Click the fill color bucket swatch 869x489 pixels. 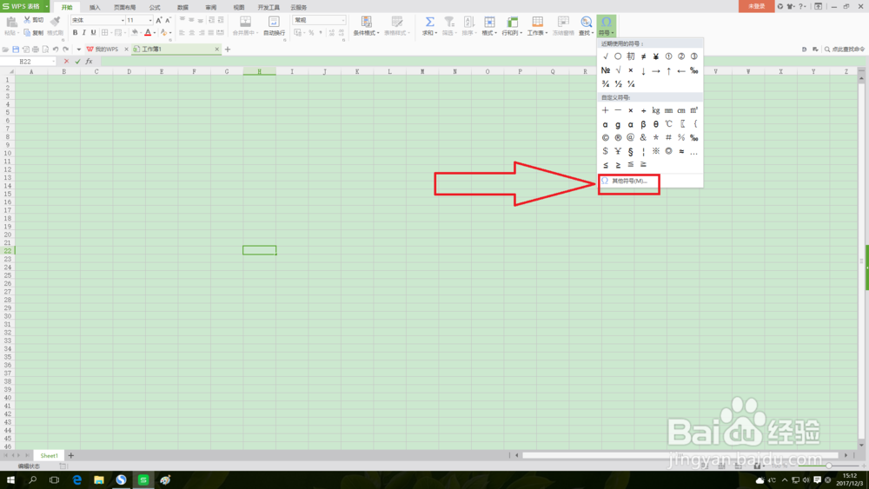(135, 33)
